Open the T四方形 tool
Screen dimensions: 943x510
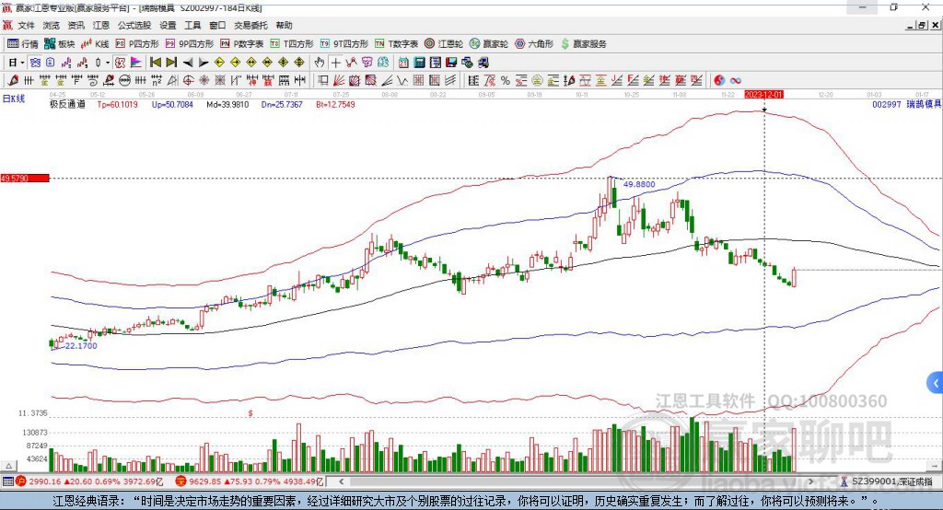(x=292, y=44)
